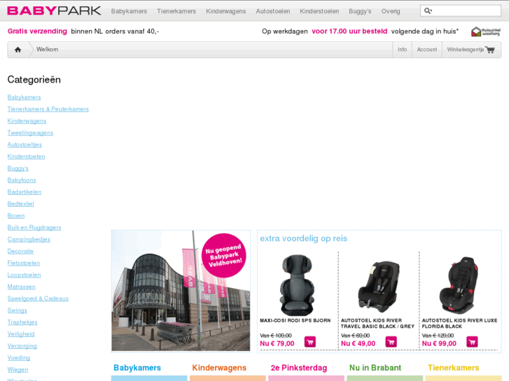Image resolution: width=509 pixels, height=381 pixels.
Task: Click the search magnifier icon
Action: (428, 10)
